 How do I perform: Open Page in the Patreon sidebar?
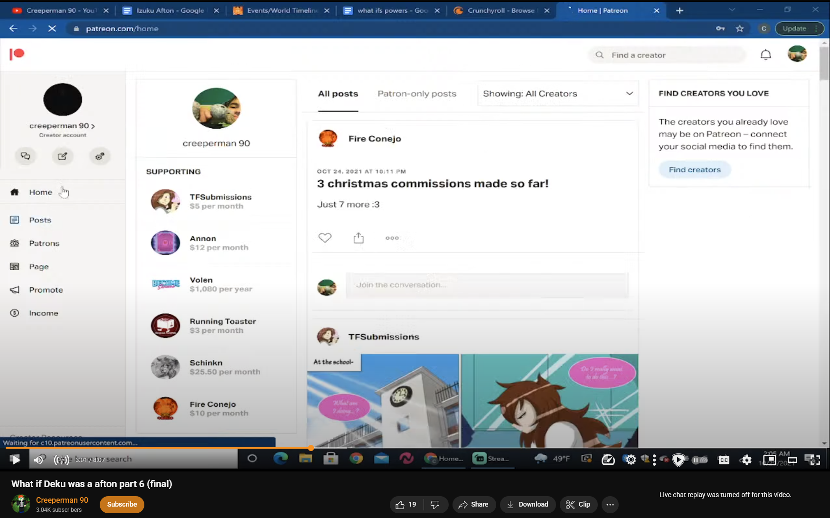pyautogui.click(x=39, y=267)
